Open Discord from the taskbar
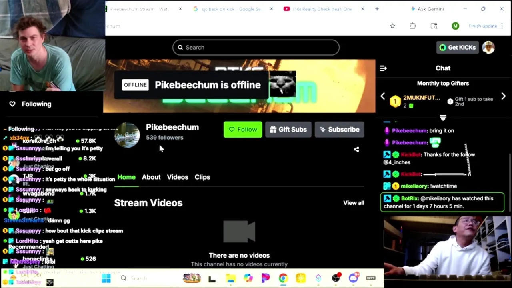Screen dimensions: 512x288 click(x=354, y=278)
